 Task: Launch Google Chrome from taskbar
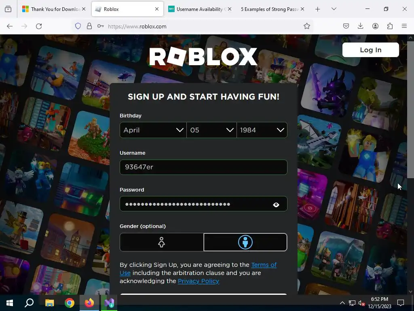pyautogui.click(x=70, y=302)
